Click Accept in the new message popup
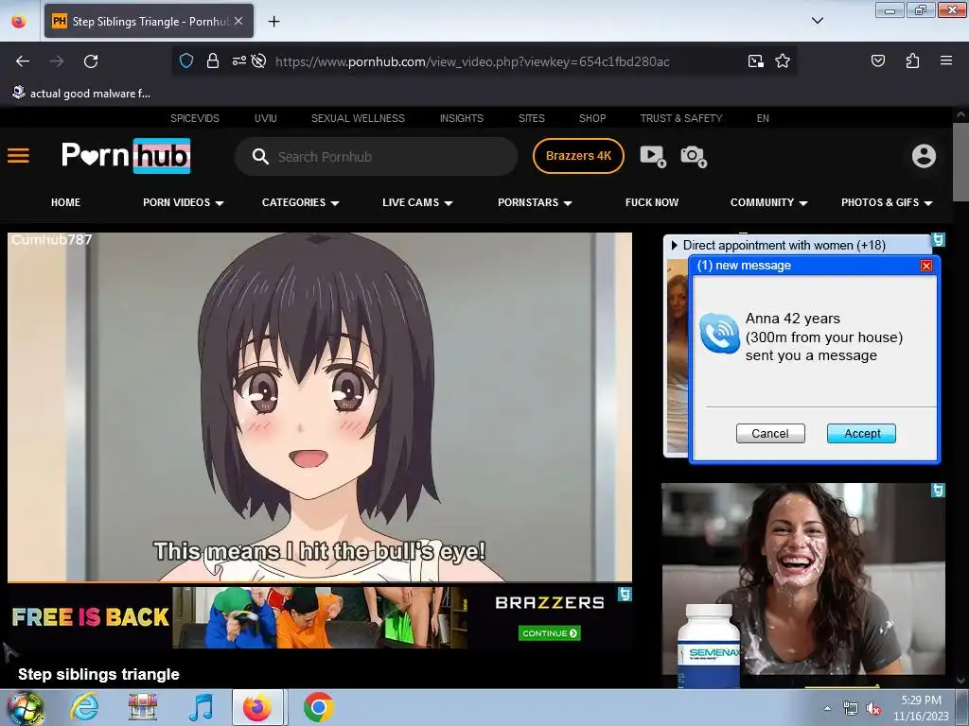969x726 pixels. 861,433
